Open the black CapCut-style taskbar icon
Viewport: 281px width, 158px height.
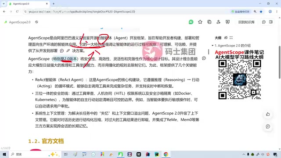(x=139, y=154)
